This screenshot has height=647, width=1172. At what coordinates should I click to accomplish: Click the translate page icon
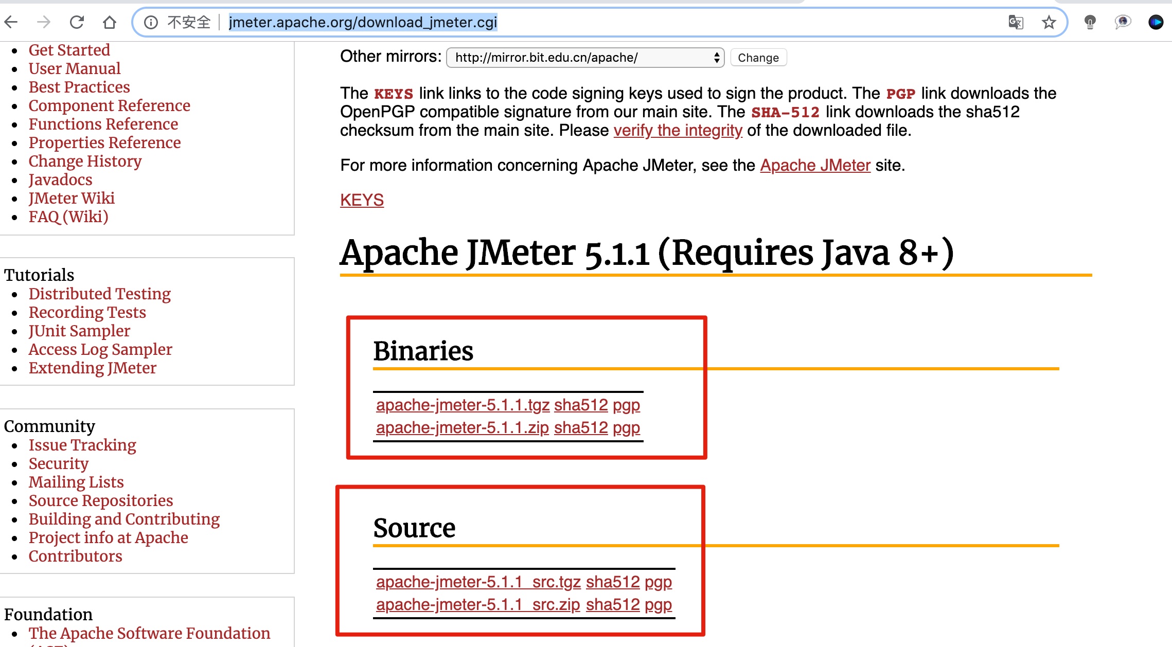(1016, 22)
